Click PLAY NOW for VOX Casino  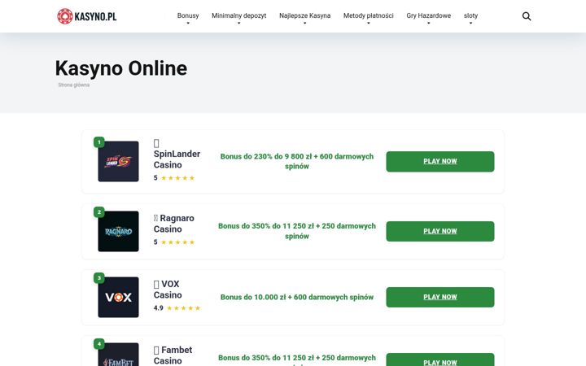[439, 298]
